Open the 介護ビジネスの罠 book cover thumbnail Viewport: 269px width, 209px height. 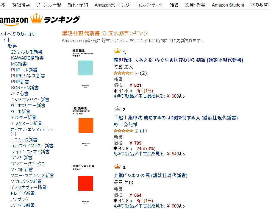click(x=85, y=184)
